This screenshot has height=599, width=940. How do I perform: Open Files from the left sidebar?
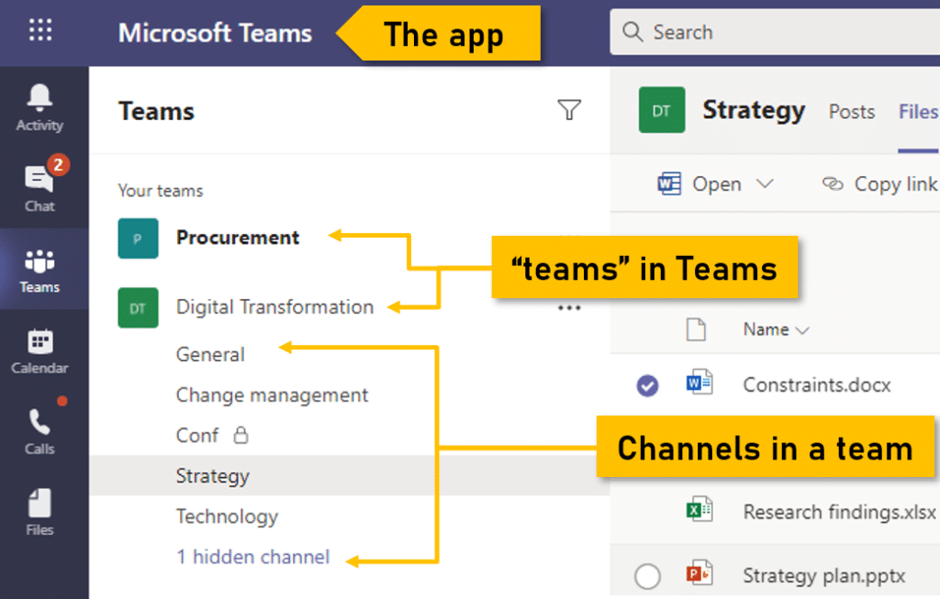pos(39,512)
